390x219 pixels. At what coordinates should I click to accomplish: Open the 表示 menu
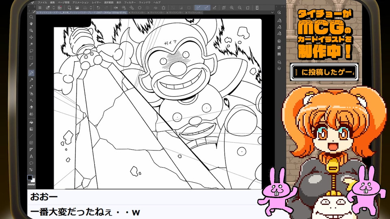[x=119, y=2]
